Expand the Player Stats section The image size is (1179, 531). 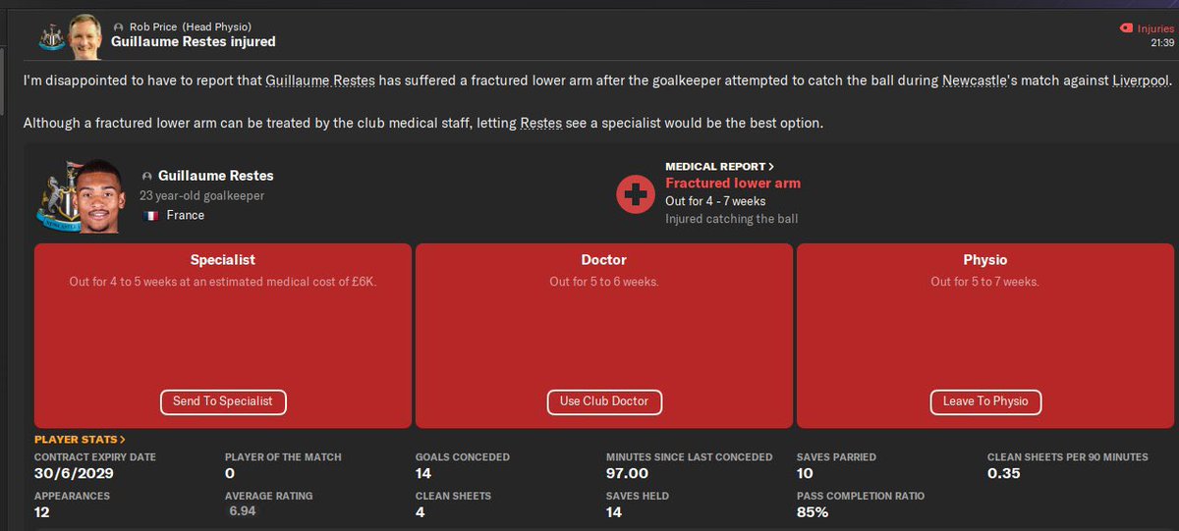click(x=80, y=440)
